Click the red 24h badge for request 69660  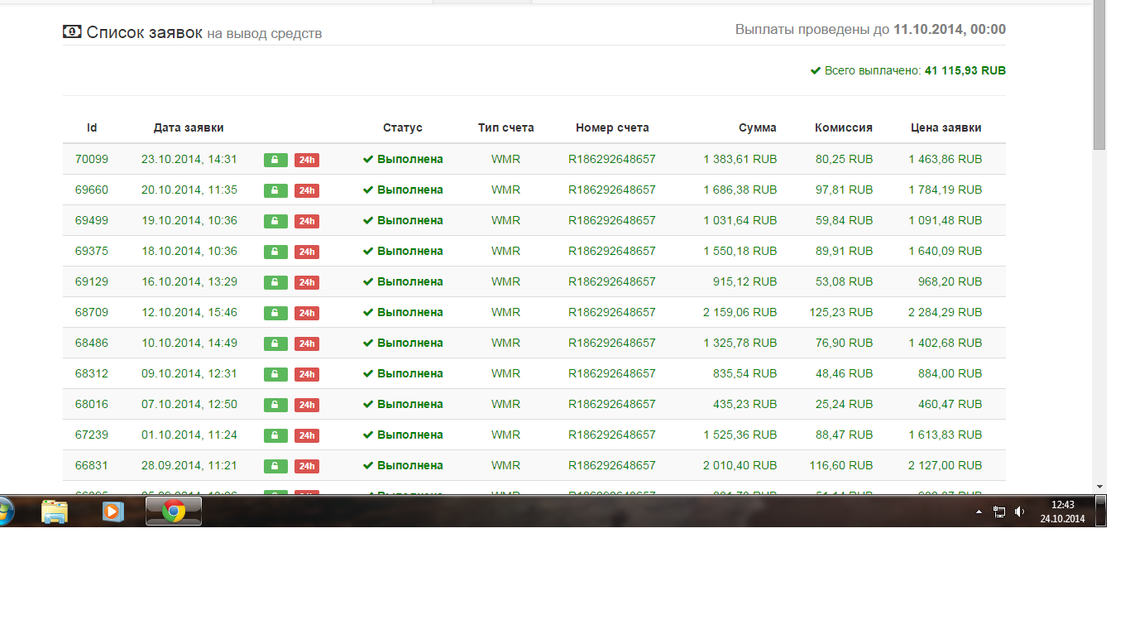[307, 190]
